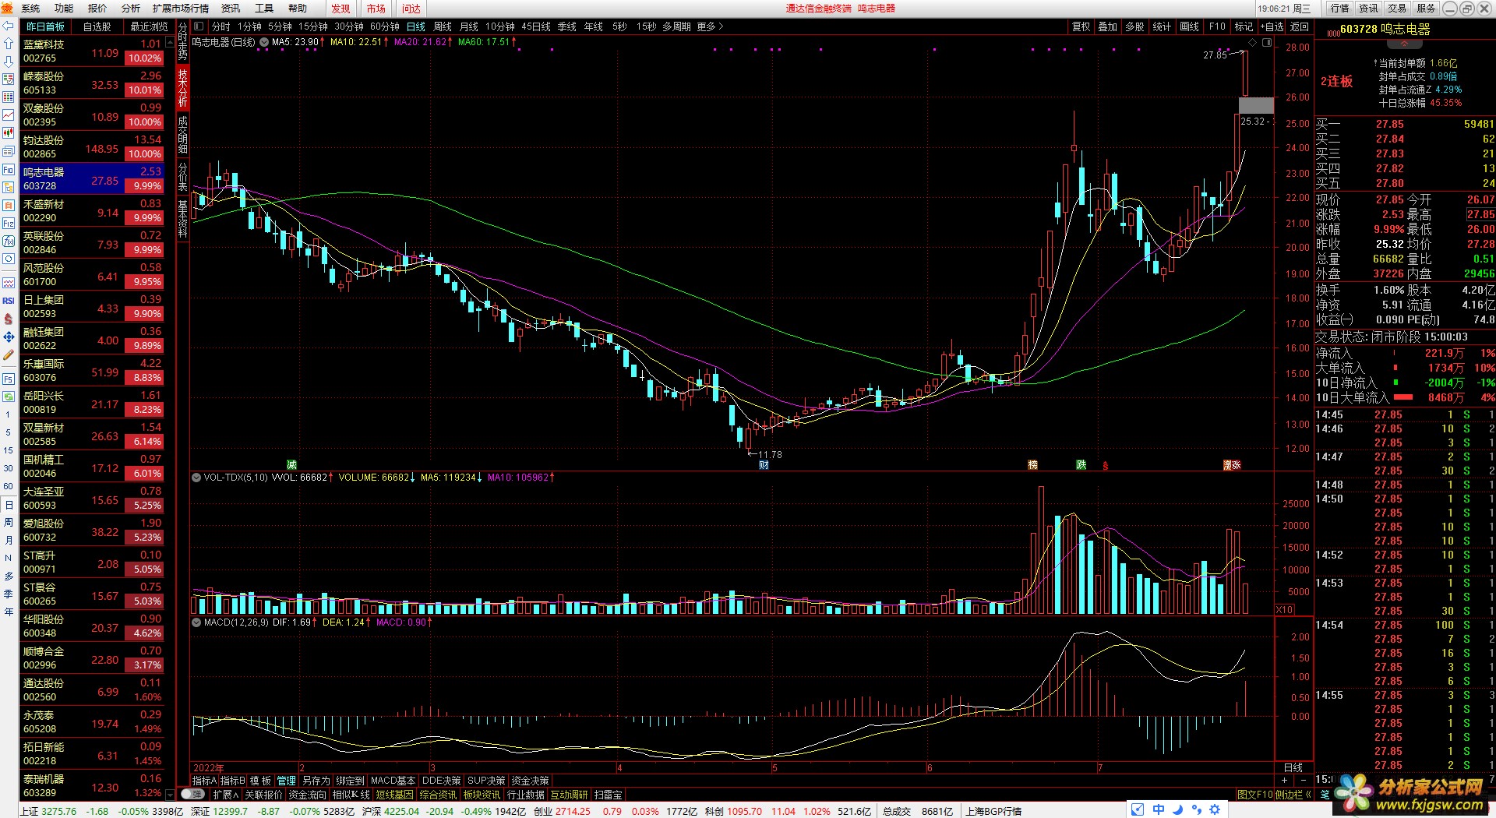Expand the 扩展 panel at the bottom
Viewport: 1496px width, 818px height.
pyautogui.click(x=225, y=795)
